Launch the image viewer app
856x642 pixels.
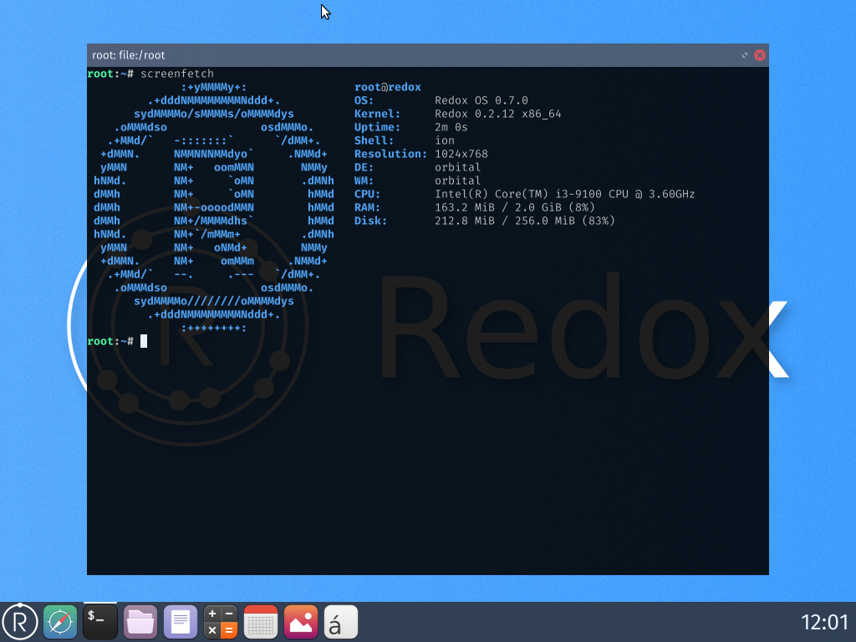coord(301,622)
